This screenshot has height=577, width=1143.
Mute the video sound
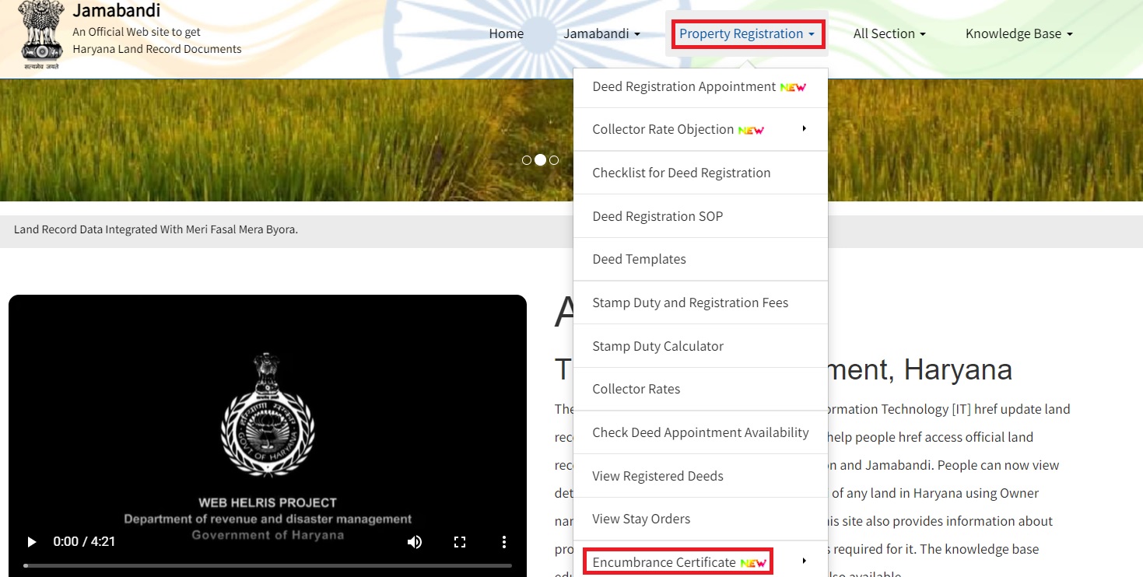pos(415,542)
